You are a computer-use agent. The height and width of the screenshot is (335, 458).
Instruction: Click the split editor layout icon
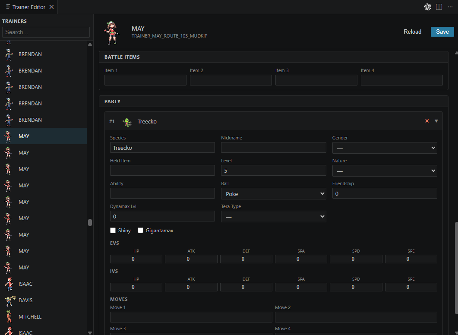tap(439, 7)
